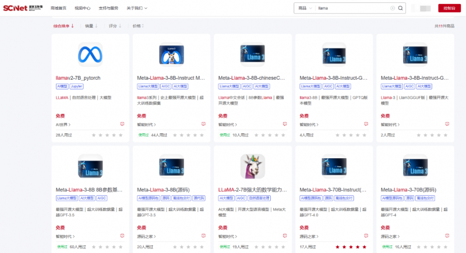Open chat icon on Meta-Llama-3-70B-Instruct card

tap(366, 236)
